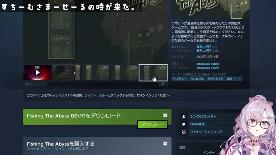The width and height of the screenshot is (276, 155).
Task: Select the インディー tag
Action: point(180,79)
